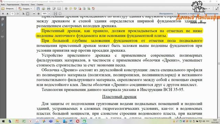Viewport: 220px width, 124px height.
Task: Open Microsoft Teams from the taskbar
Action: pos(51,121)
